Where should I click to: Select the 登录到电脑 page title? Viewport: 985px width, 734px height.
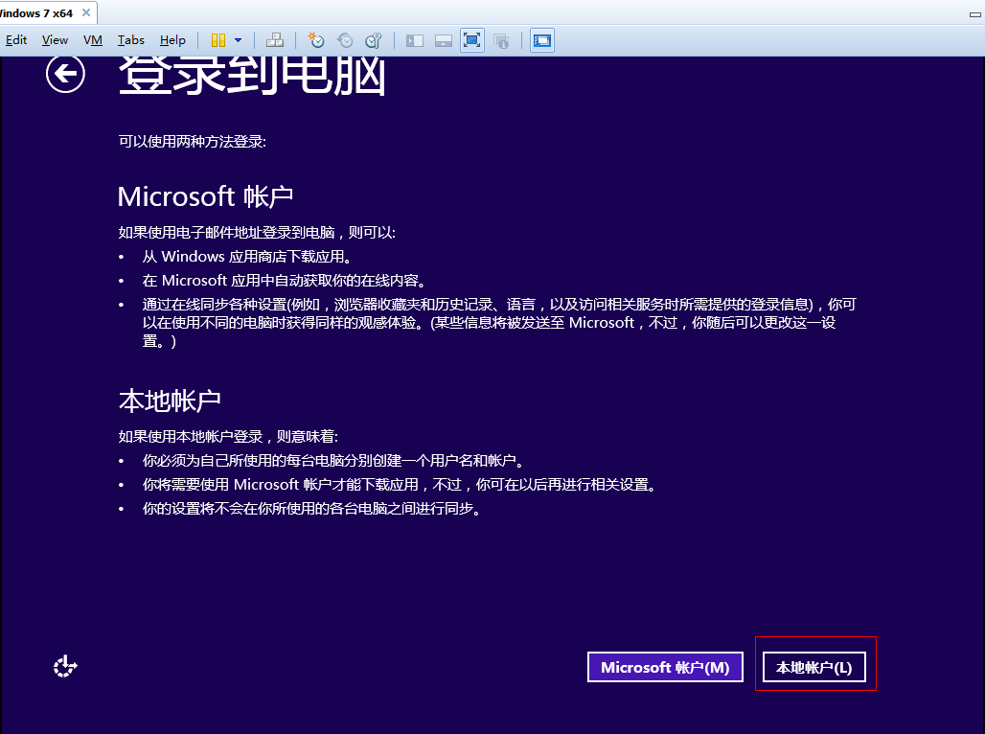(252, 76)
